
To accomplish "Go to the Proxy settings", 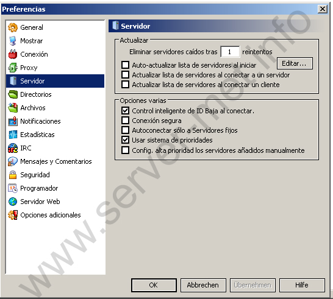I will click(29, 68).
